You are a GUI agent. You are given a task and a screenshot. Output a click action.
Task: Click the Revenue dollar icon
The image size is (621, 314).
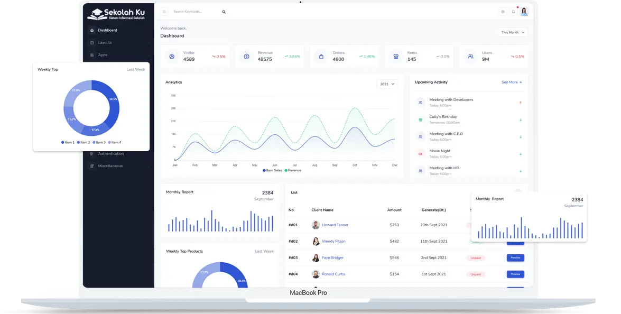coord(246,57)
